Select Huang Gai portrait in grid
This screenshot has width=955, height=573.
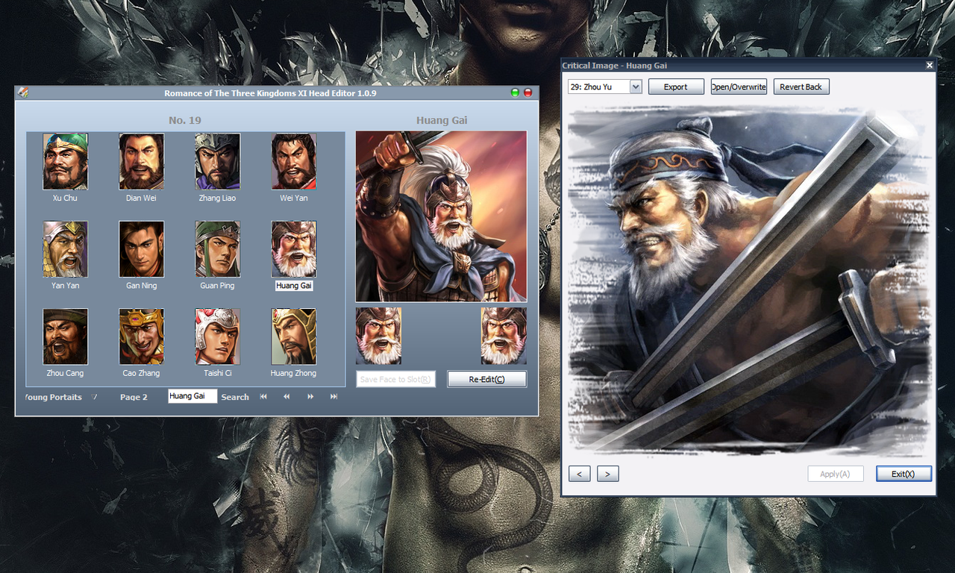coord(293,248)
